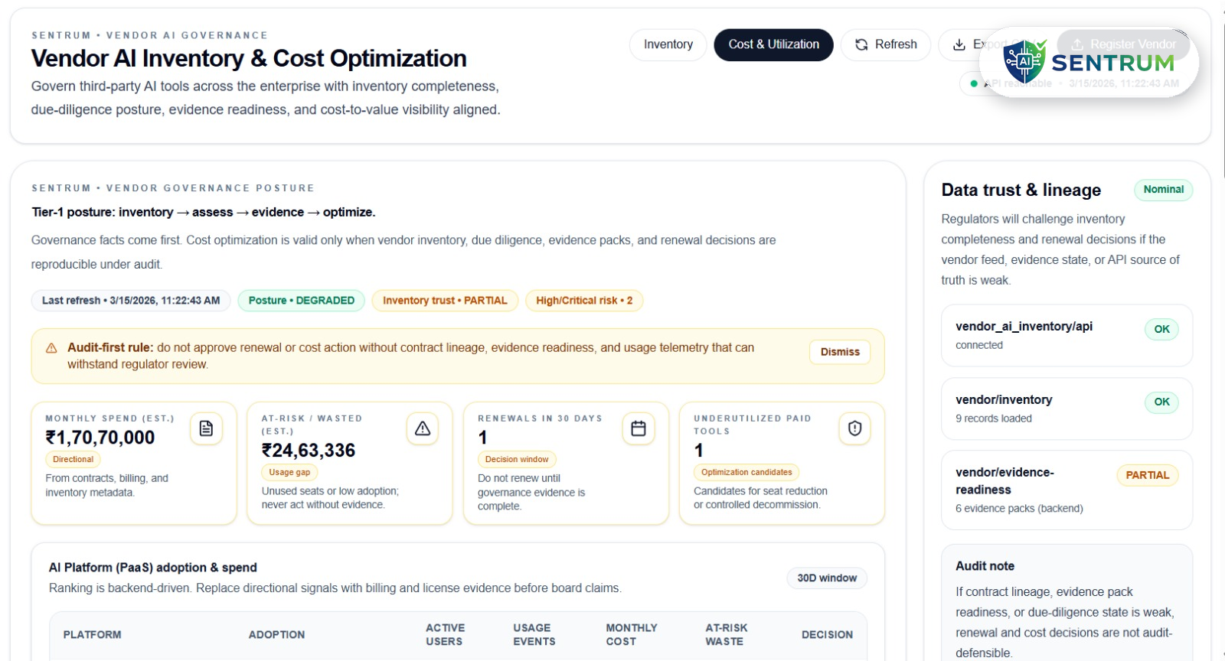
Task: Click the ₹24,63,336 at-risk value
Action: click(309, 451)
